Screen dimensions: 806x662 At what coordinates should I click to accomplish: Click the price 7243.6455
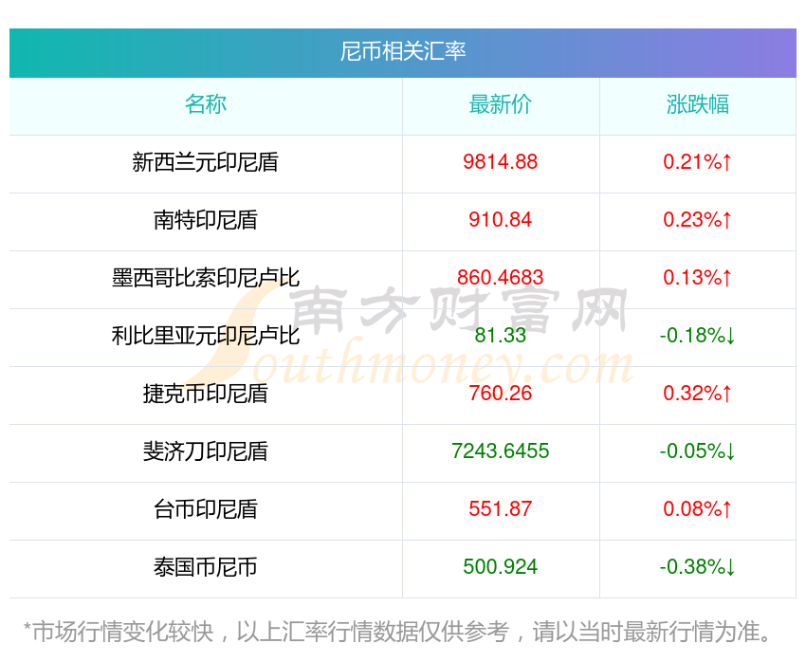pyautogui.click(x=500, y=451)
